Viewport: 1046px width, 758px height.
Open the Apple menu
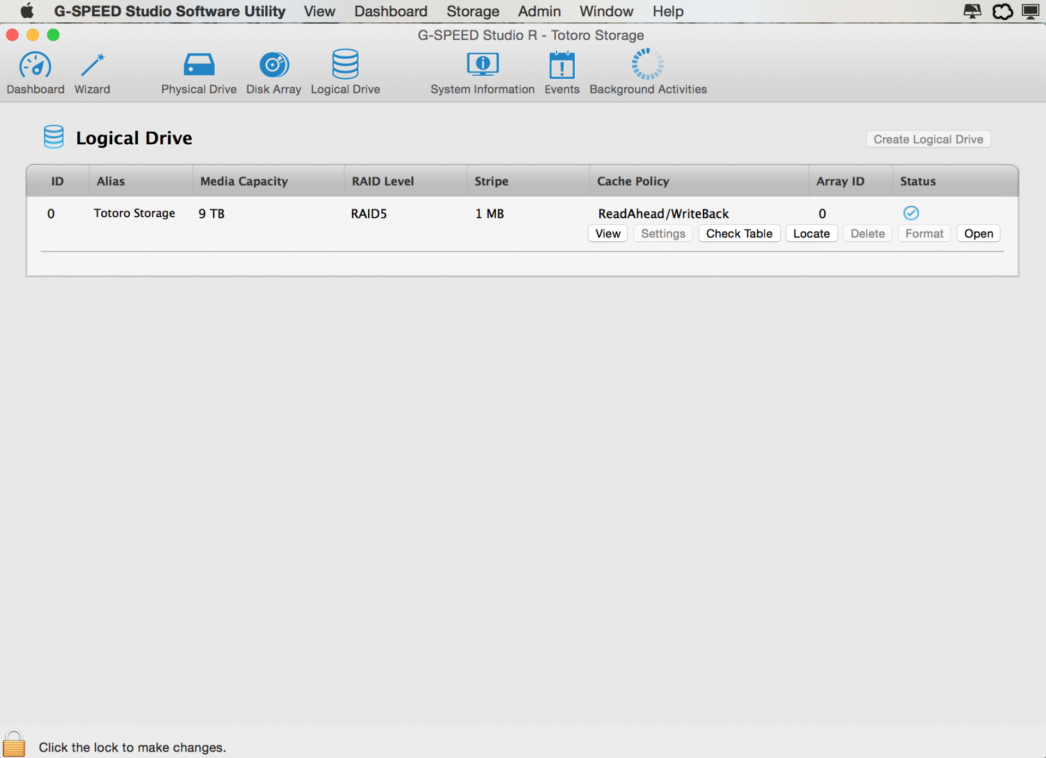pos(27,11)
